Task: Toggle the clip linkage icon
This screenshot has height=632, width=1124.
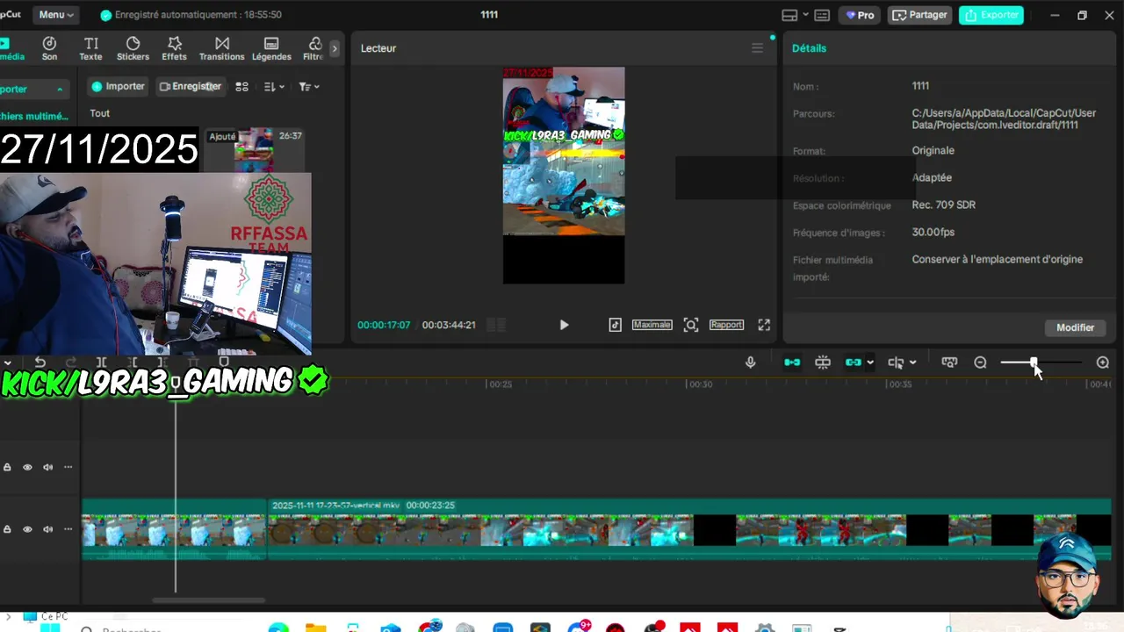Action: click(x=853, y=363)
